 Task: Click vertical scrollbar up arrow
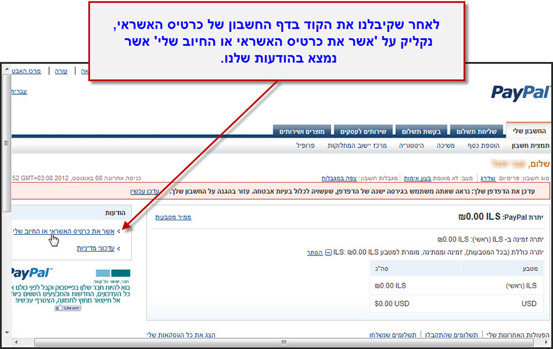point(7,70)
